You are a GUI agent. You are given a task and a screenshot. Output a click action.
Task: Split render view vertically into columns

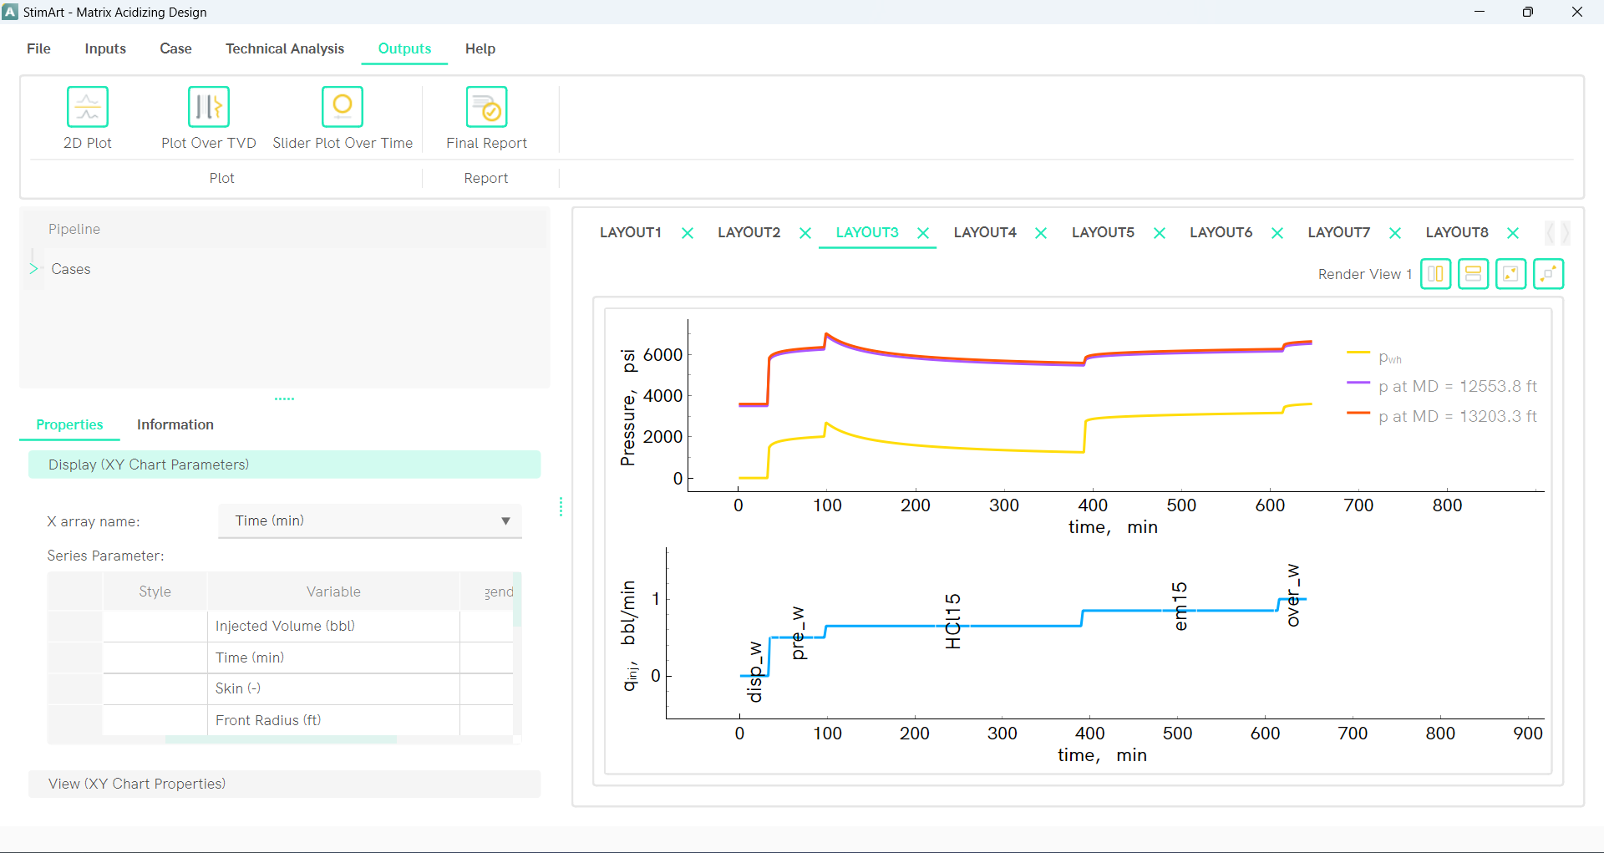coord(1435,274)
